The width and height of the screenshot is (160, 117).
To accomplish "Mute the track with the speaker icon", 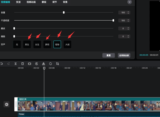I will [x=6, y=104].
